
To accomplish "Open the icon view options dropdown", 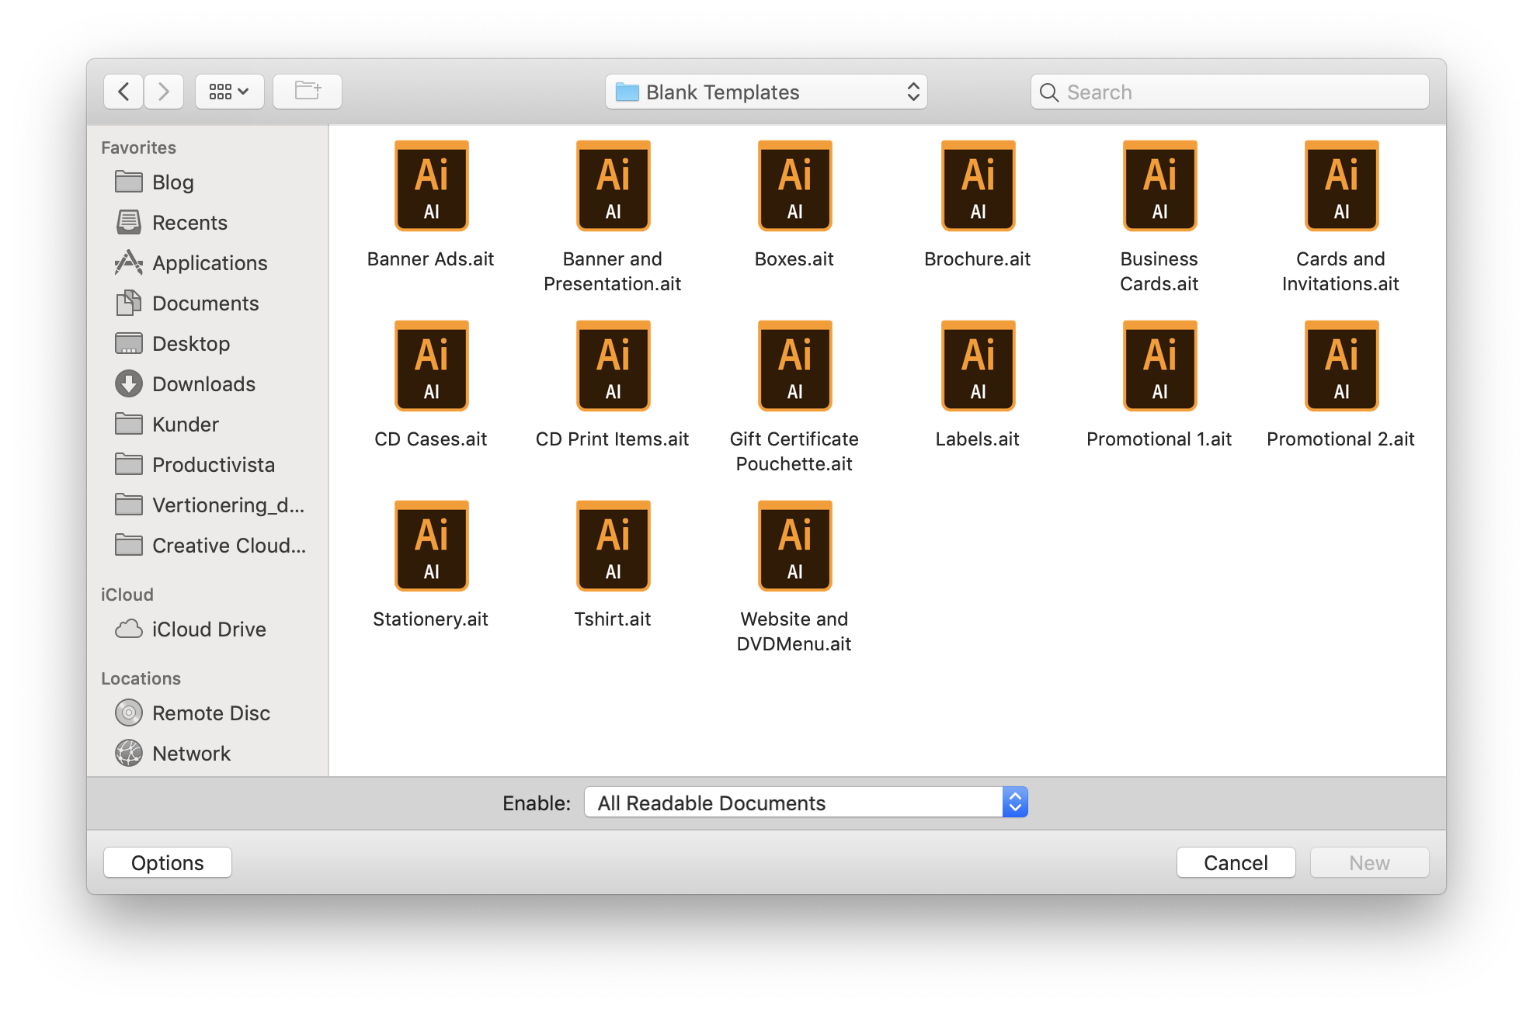I will (x=230, y=92).
